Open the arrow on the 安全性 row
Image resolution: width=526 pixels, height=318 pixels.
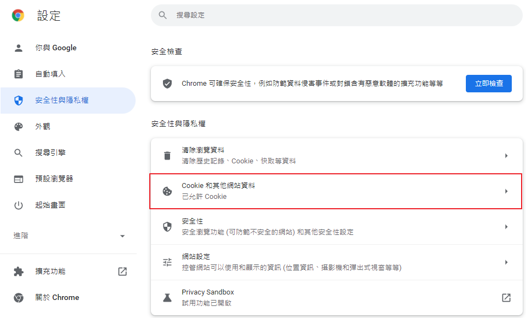[x=506, y=227]
